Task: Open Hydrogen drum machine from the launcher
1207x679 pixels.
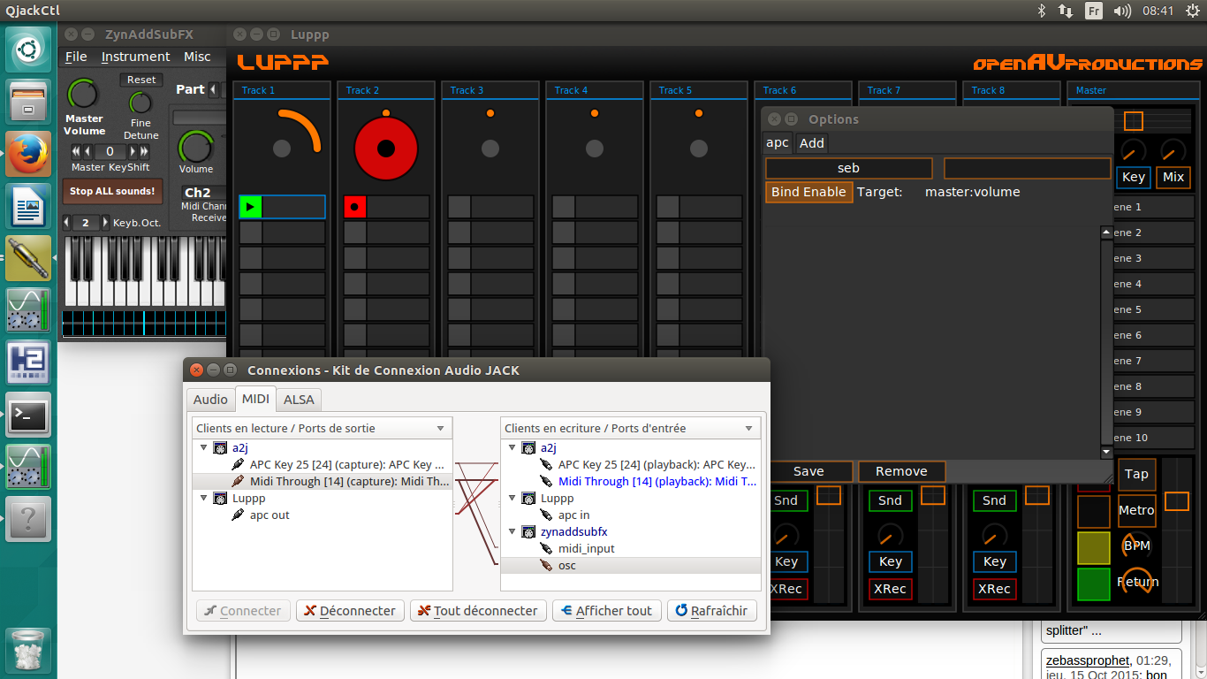Action: coord(28,362)
